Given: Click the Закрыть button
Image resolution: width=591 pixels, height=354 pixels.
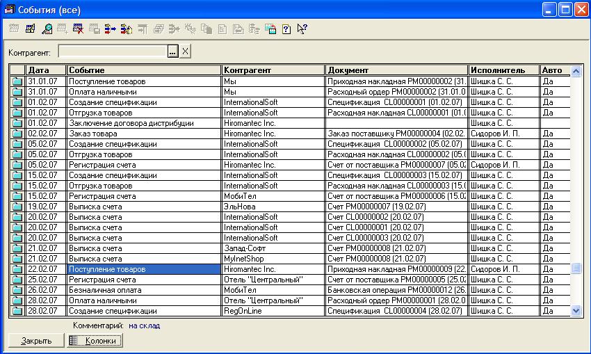Looking at the screenshot, I should [x=36, y=341].
